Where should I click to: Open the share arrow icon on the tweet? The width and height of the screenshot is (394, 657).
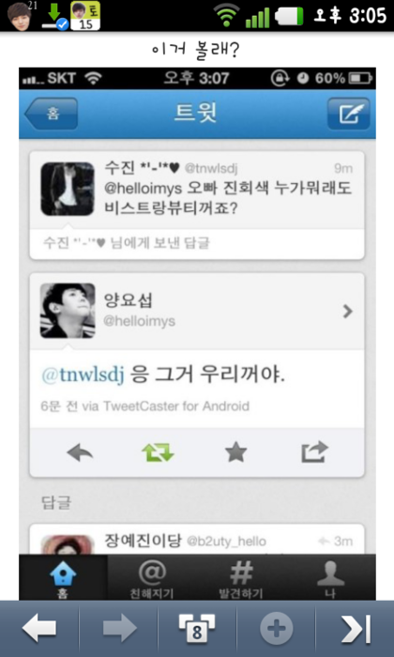click(x=314, y=451)
